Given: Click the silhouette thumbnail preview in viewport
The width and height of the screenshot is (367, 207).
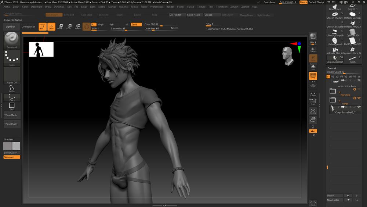Looking at the screenshot, I should tap(41, 49).
